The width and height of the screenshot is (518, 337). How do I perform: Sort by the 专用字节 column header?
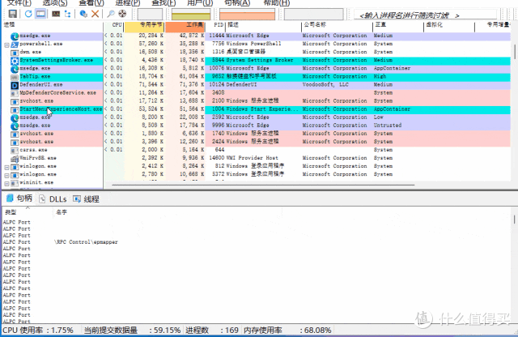pos(144,27)
